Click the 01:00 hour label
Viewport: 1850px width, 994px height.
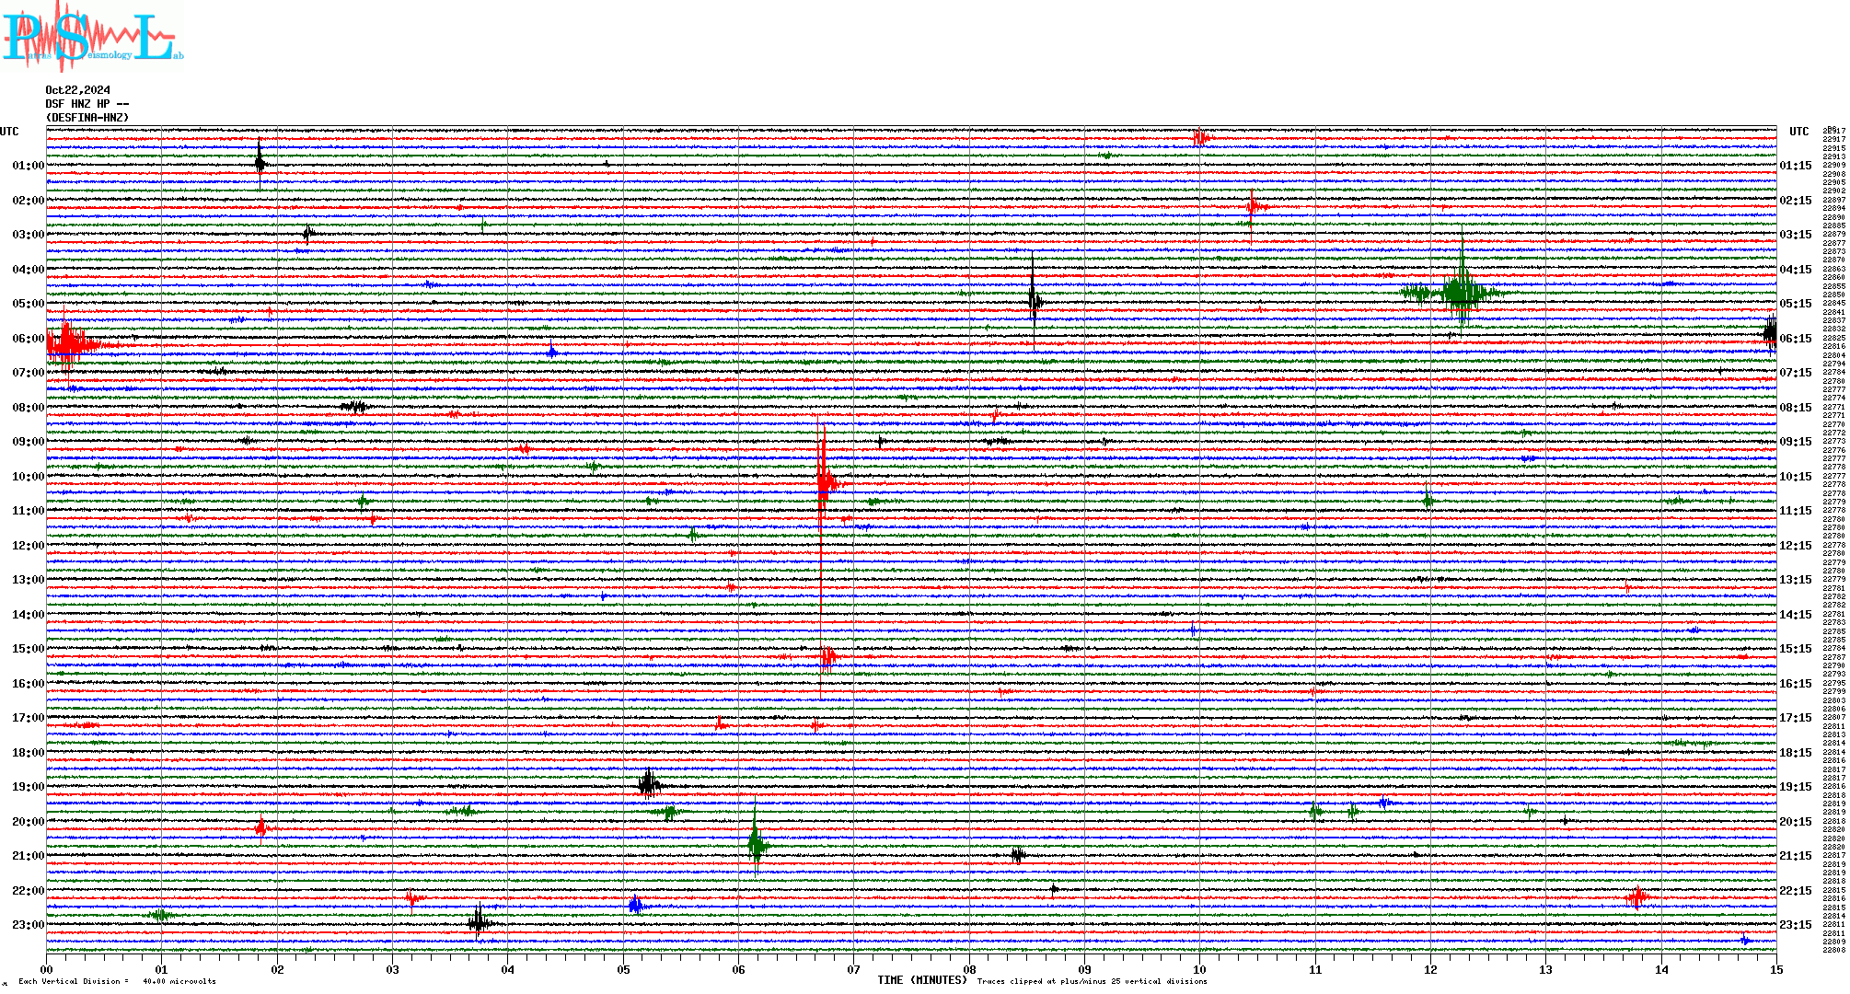click(x=28, y=166)
